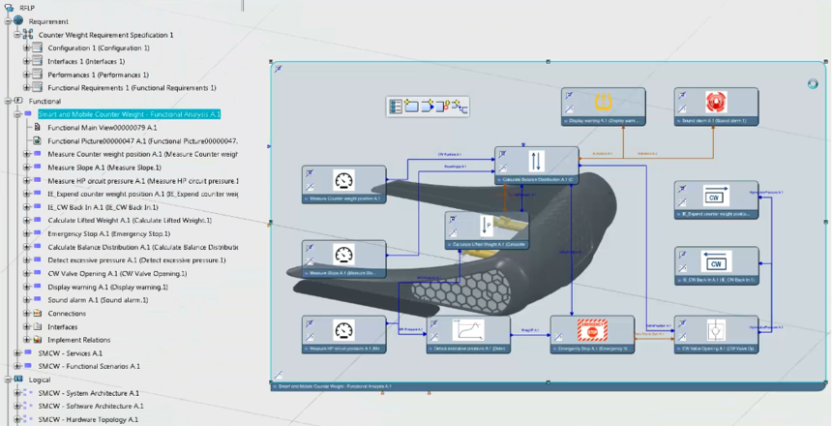Click the Functional Picture icon in the tree
The width and height of the screenshot is (832, 426).
click(x=37, y=140)
